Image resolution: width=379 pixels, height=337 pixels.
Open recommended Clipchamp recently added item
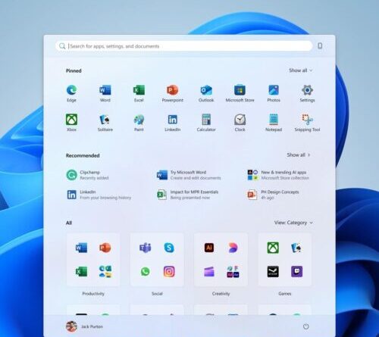click(87, 175)
